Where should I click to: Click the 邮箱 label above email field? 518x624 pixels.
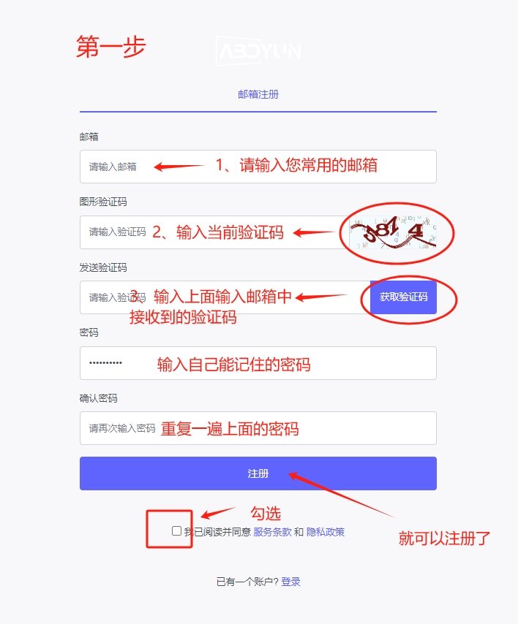(89, 137)
